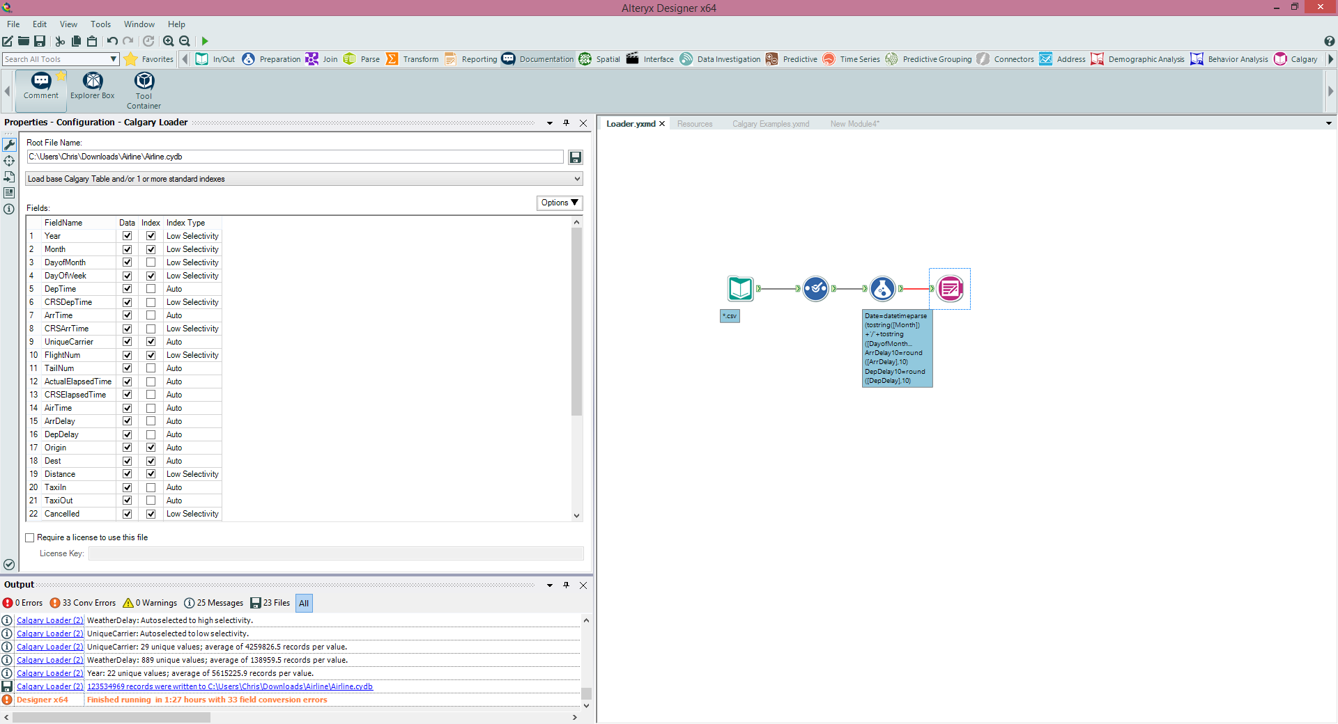Click the right arrow of the tool palette
This screenshot has width=1338, height=724.
click(x=1330, y=91)
